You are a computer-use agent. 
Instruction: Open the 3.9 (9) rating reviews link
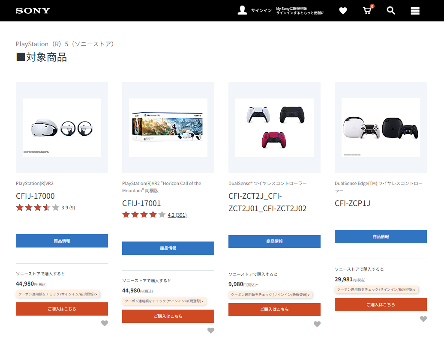[x=68, y=208]
